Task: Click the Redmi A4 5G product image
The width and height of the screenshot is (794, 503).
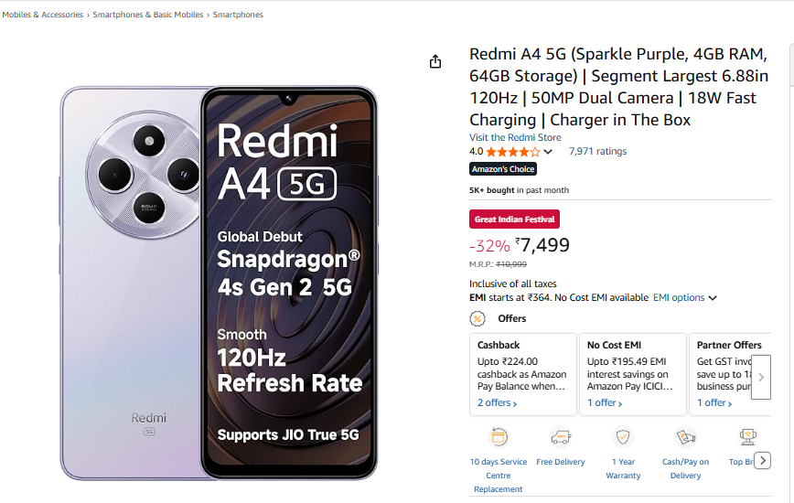Action: (219, 283)
